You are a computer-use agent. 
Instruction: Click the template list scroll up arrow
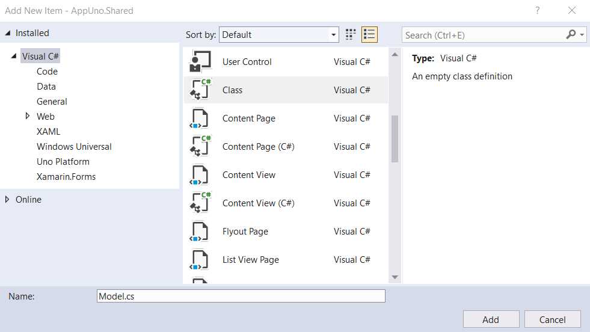click(395, 55)
